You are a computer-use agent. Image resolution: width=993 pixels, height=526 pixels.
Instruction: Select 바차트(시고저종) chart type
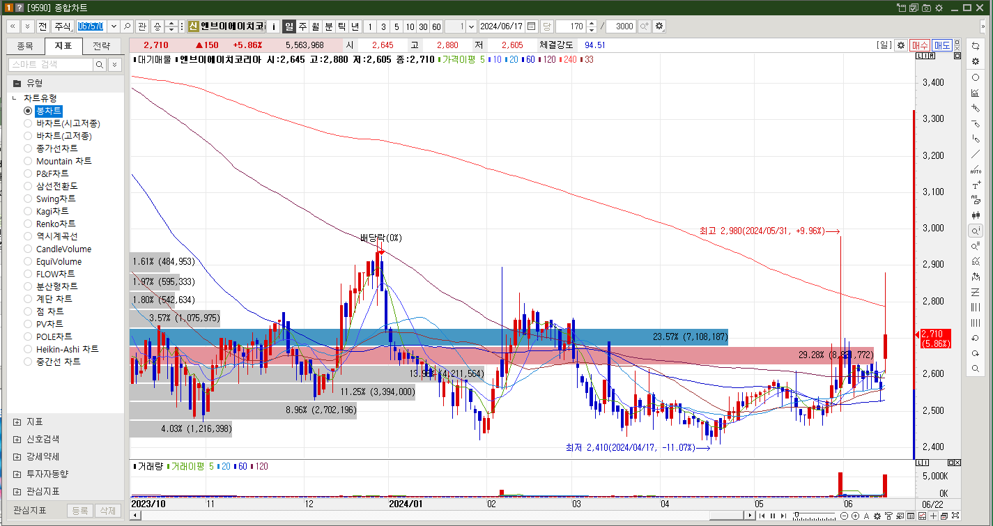tap(28, 123)
